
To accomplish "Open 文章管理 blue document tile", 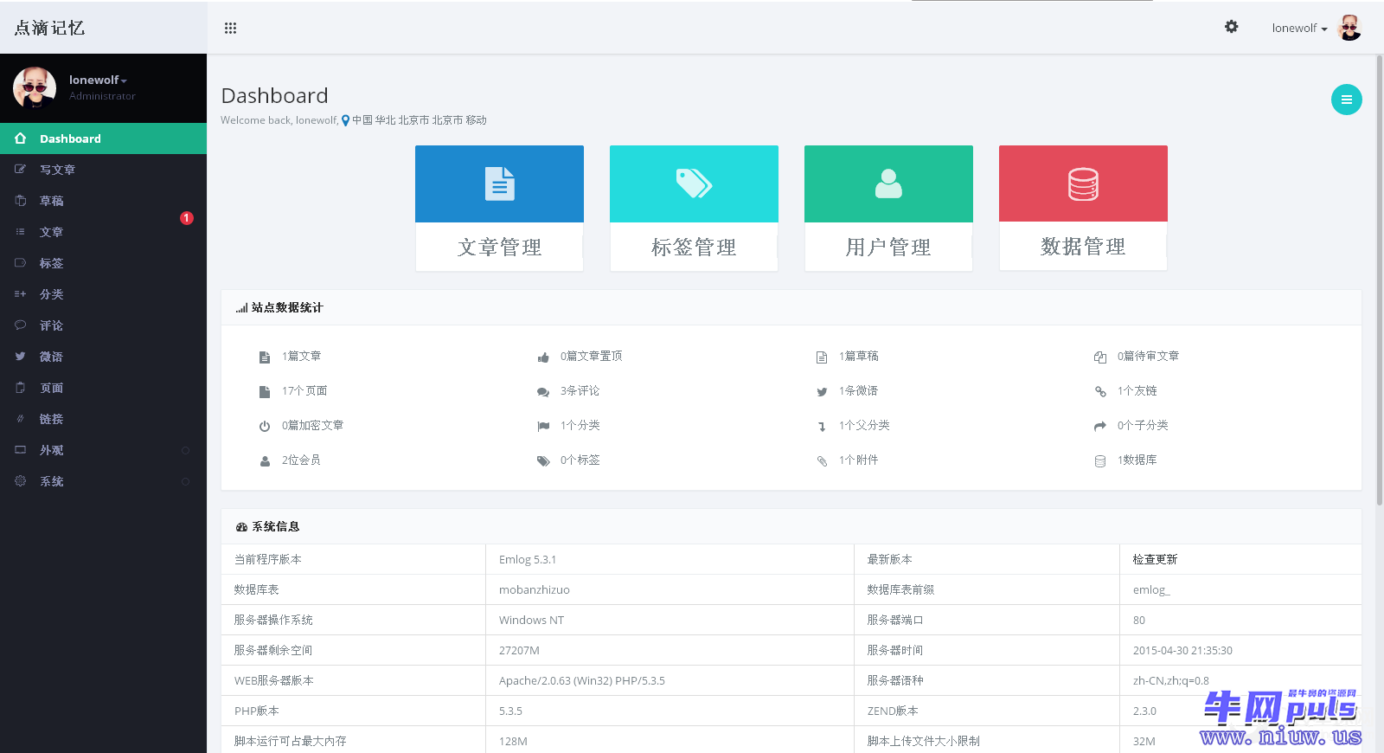I will (499, 183).
